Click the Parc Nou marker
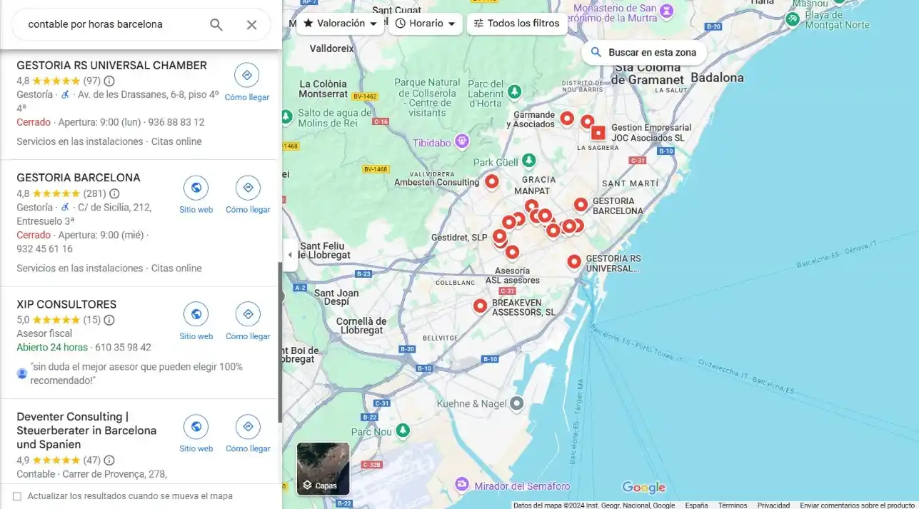 point(403,431)
